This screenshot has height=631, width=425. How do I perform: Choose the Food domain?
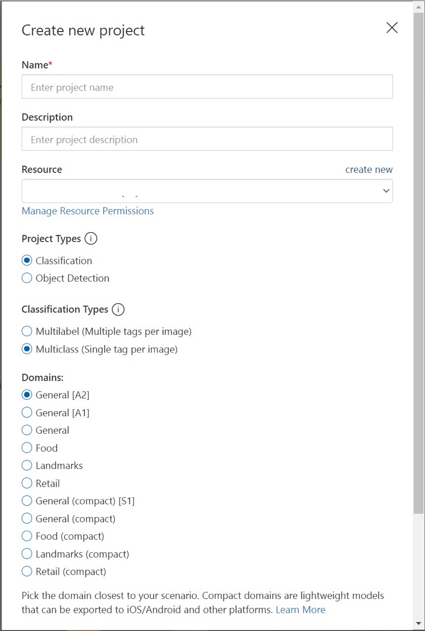click(27, 448)
